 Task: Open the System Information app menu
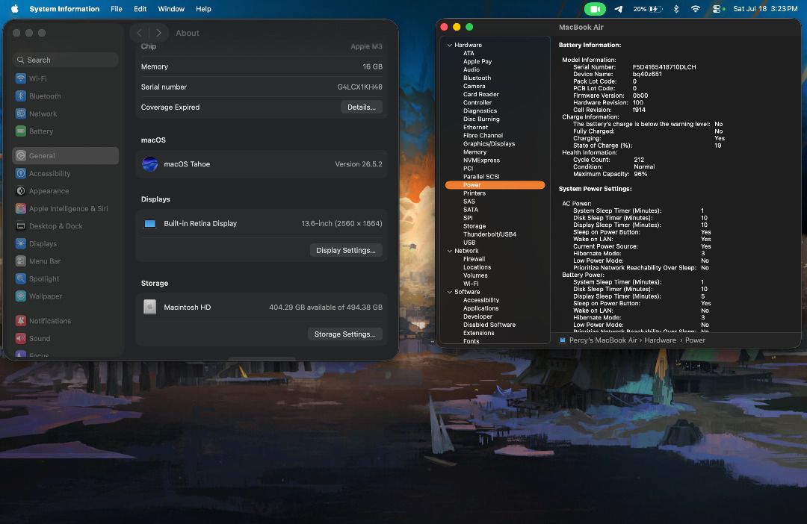64,9
